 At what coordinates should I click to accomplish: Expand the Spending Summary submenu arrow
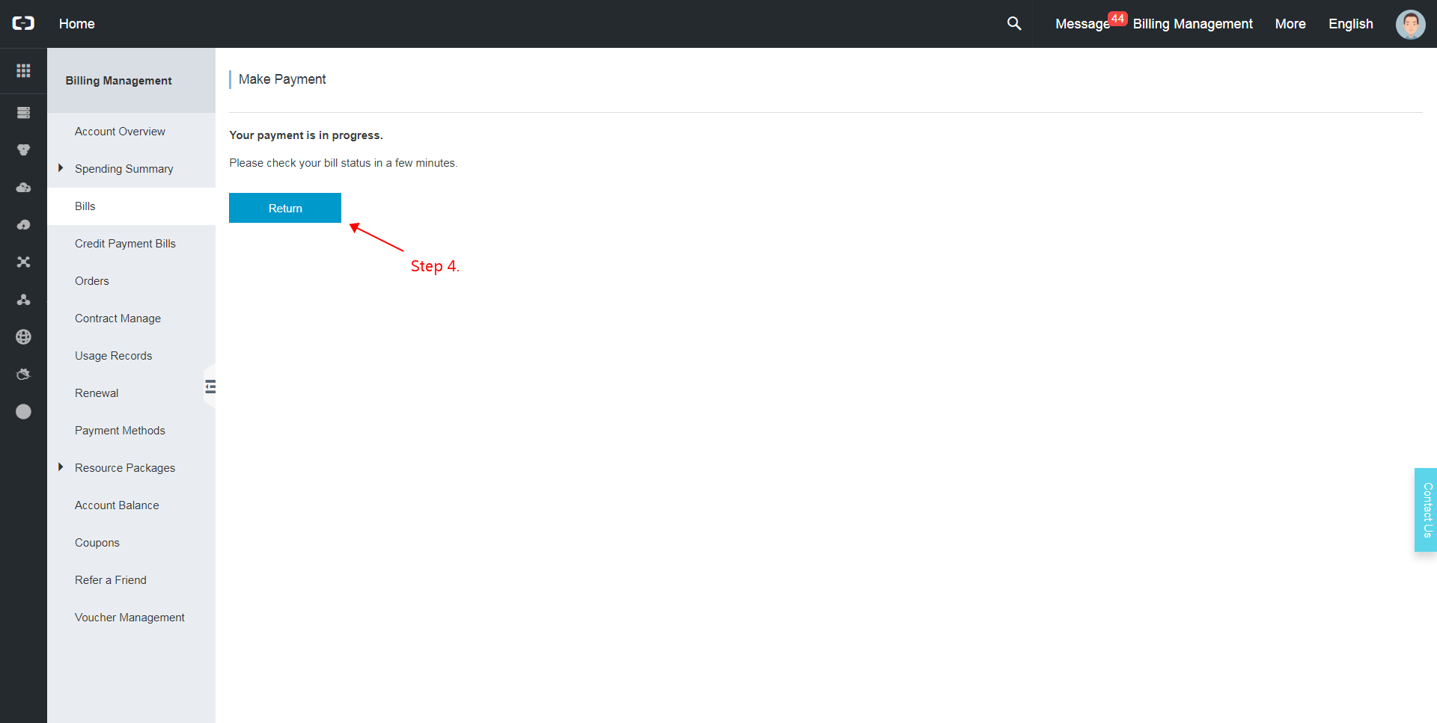61,168
